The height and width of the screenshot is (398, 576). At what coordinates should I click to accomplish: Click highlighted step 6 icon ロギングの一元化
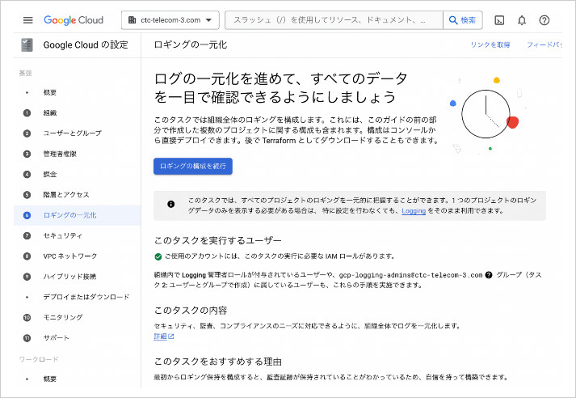pyautogui.click(x=27, y=215)
